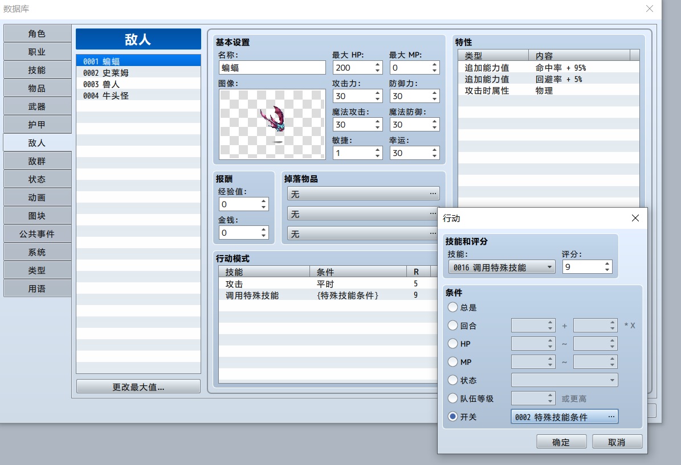Choose the HP condition radio button
The image size is (681, 465).
click(x=452, y=344)
